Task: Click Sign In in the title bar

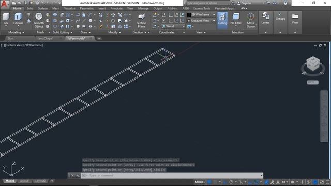Action: [x=246, y=3]
